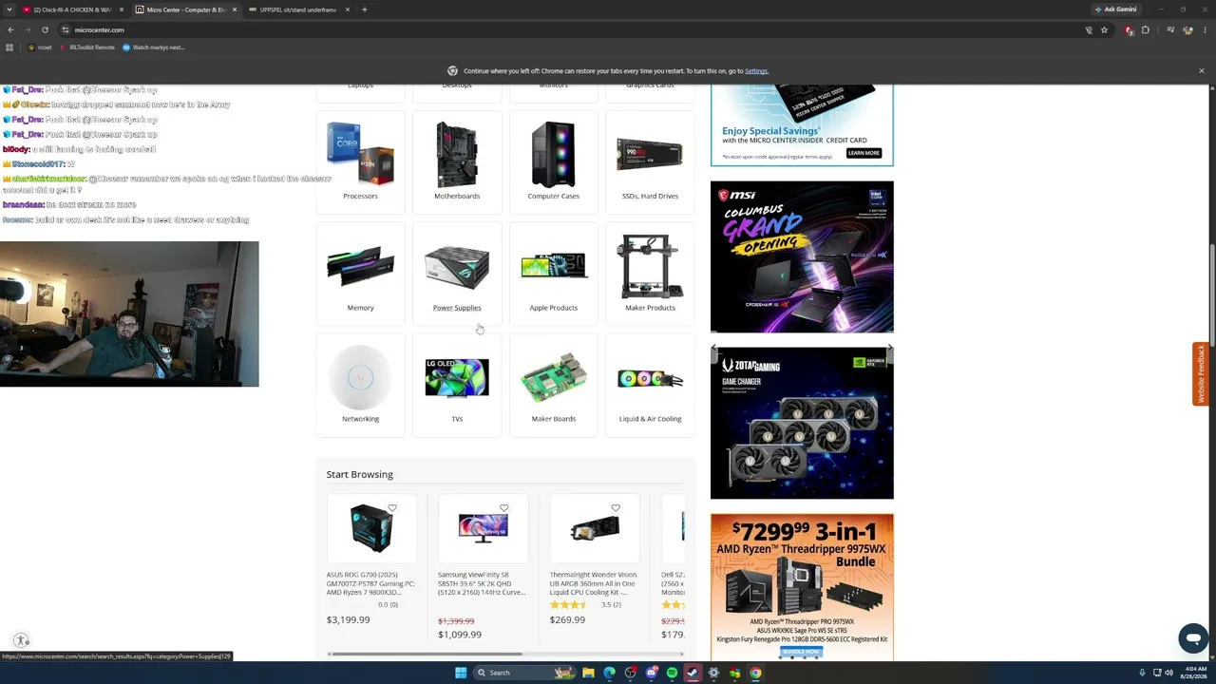Open the Computer Cases category
The height and width of the screenshot is (684, 1216).
click(x=554, y=161)
